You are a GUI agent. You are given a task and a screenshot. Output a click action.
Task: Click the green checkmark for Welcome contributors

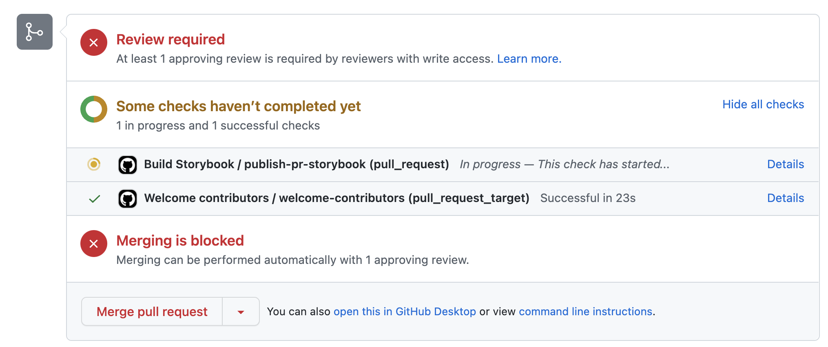click(95, 199)
